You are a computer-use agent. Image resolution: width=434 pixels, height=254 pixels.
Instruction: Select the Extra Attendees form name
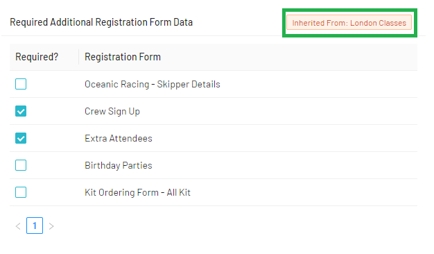click(119, 138)
